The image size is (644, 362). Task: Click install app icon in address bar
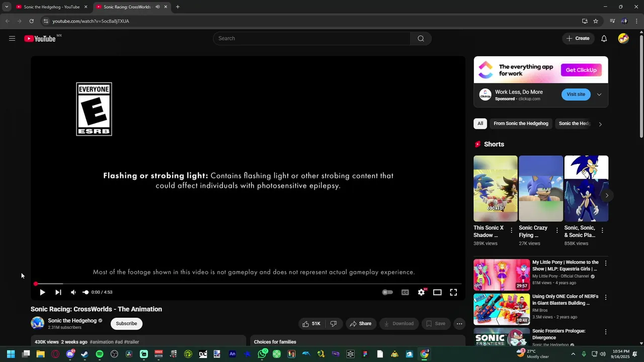(x=585, y=21)
